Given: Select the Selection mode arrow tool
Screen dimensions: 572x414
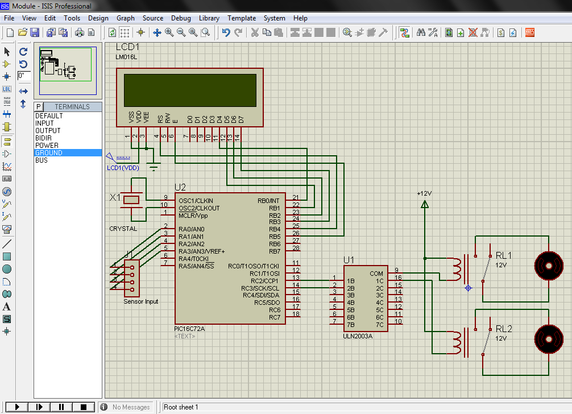Looking at the screenshot, I should pyautogui.click(x=6, y=51).
